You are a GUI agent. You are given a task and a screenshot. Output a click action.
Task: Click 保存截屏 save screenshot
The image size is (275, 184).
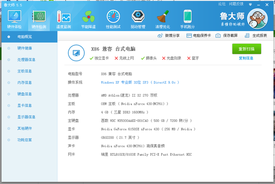point(227,35)
